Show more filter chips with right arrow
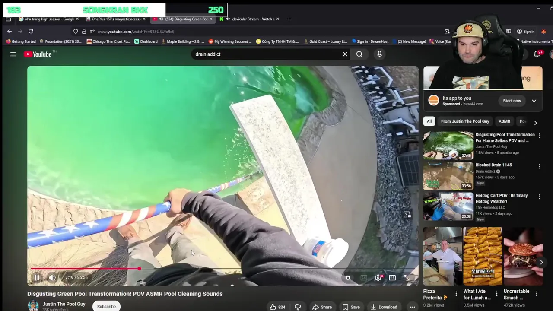 point(535,123)
